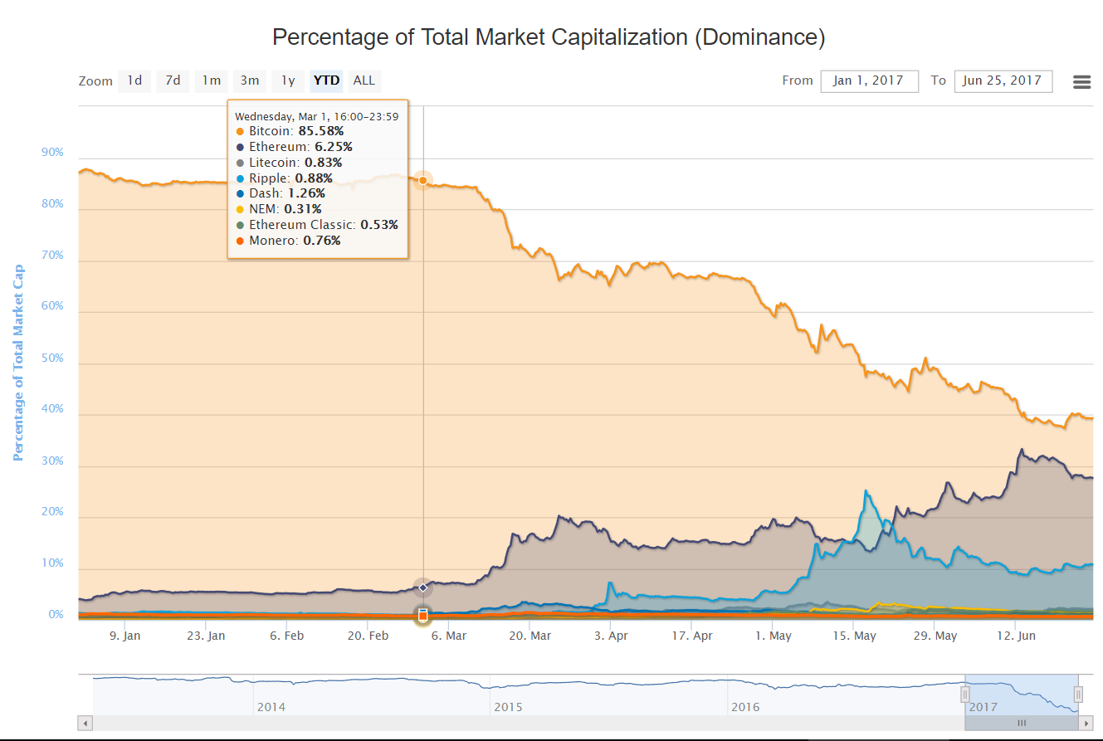This screenshot has height=741, width=1103.
Task: Click the x-axis label "12. Jun"
Action: click(x=1016, y=636)
